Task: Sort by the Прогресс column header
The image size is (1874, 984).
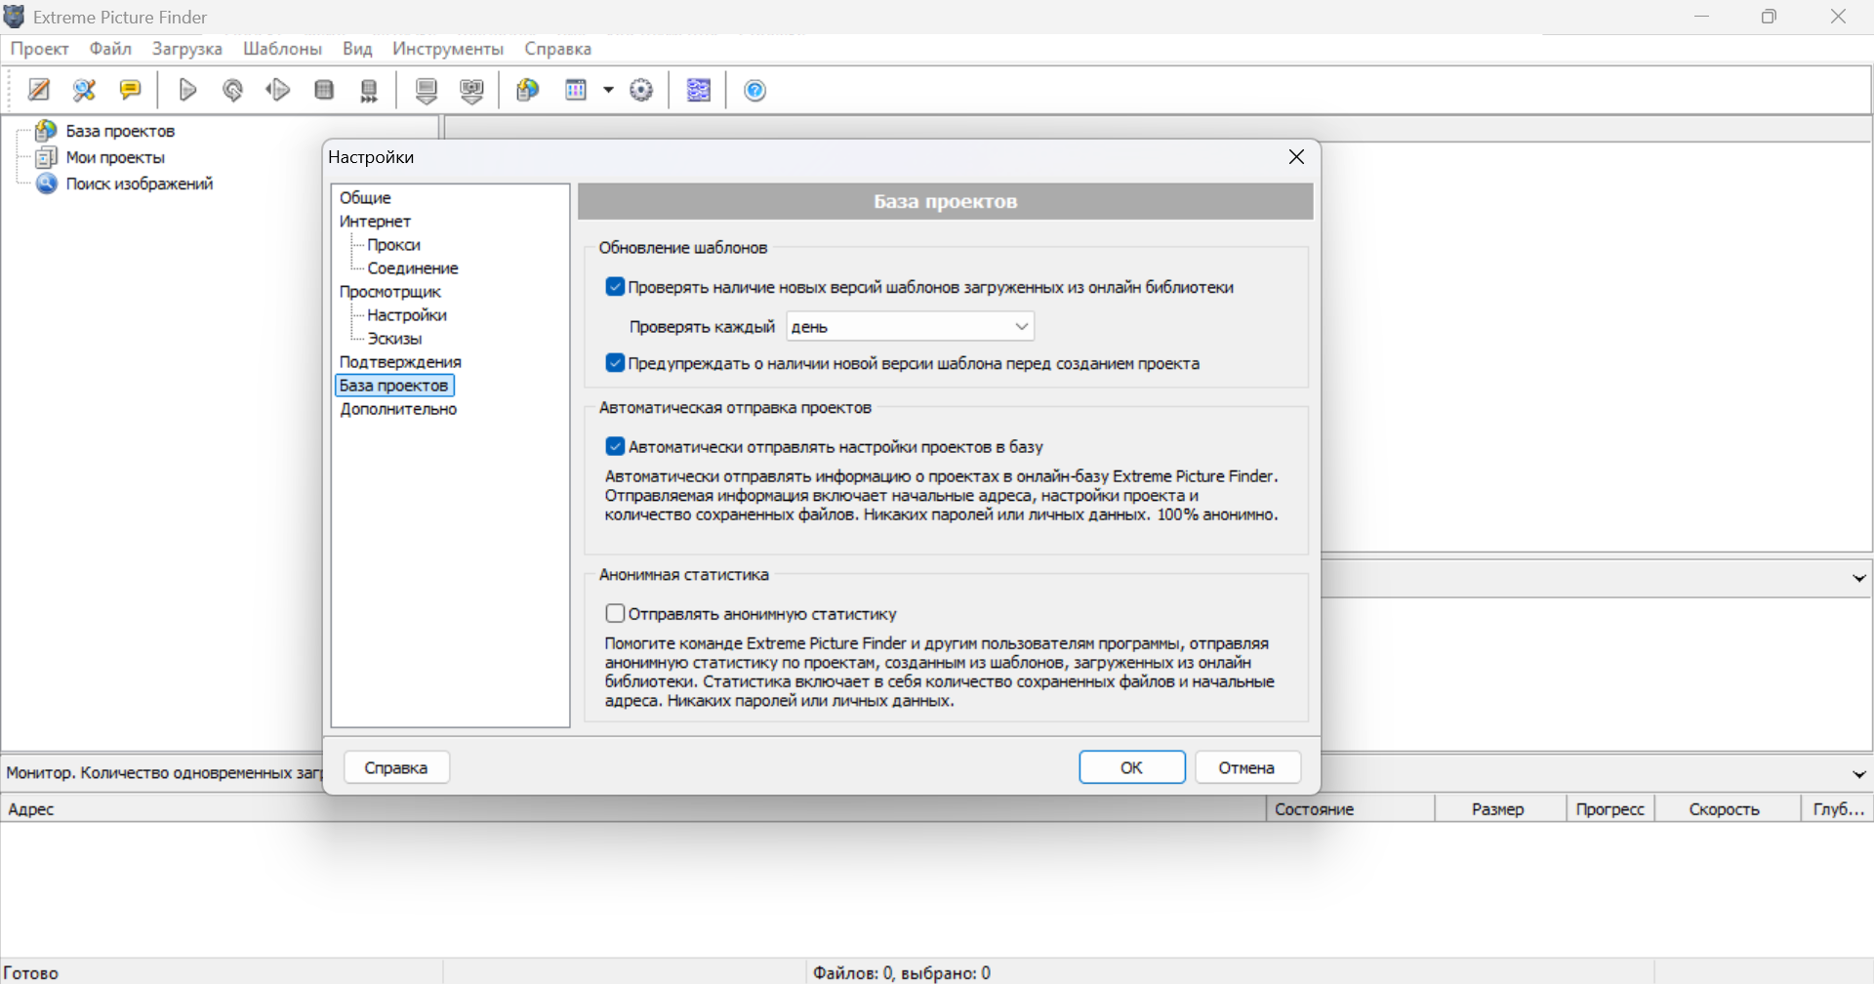Action: click(x=1610, y=808)
